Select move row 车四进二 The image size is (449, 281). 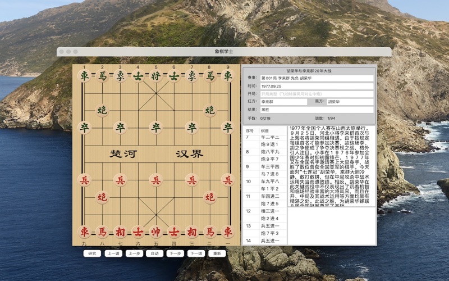tap(265, 196)
